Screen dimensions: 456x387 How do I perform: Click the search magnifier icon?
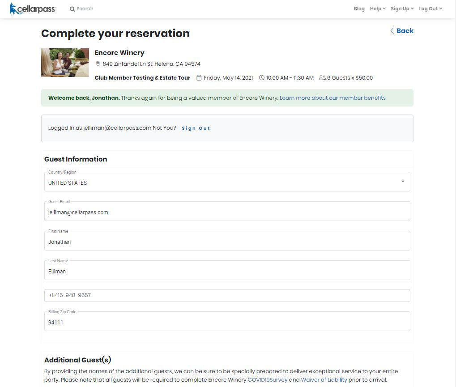(72, 9)
